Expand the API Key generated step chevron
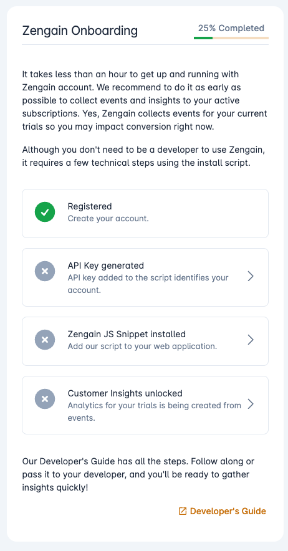 (251, 277)
